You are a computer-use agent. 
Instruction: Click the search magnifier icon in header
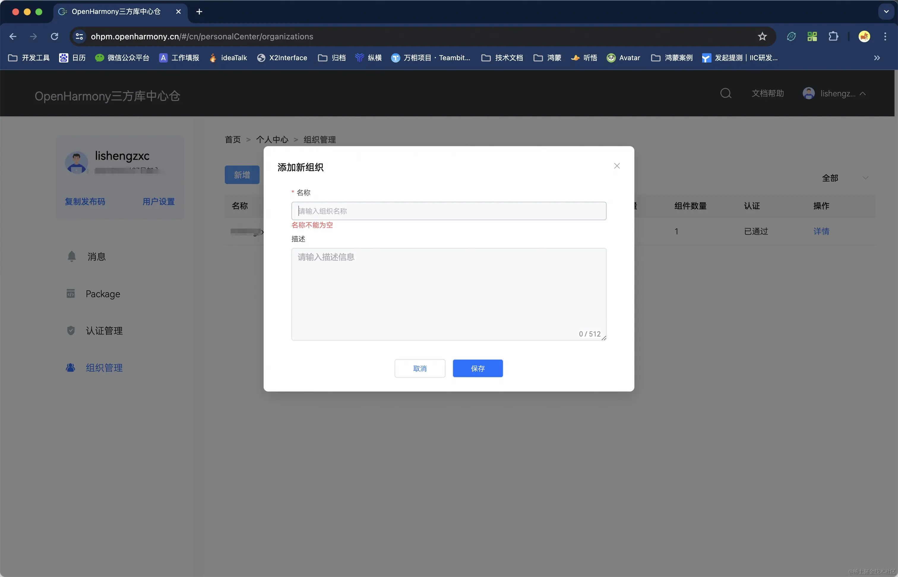pos(725,93)
